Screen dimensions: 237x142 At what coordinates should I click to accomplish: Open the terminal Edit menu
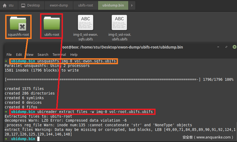click(x=19, y=55)
